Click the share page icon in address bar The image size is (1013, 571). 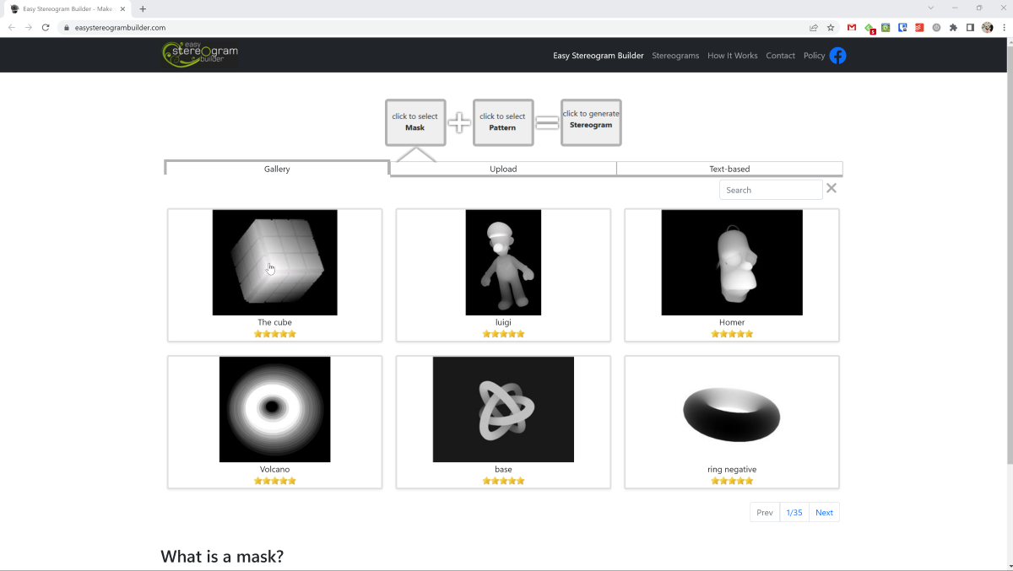[813, 28]
